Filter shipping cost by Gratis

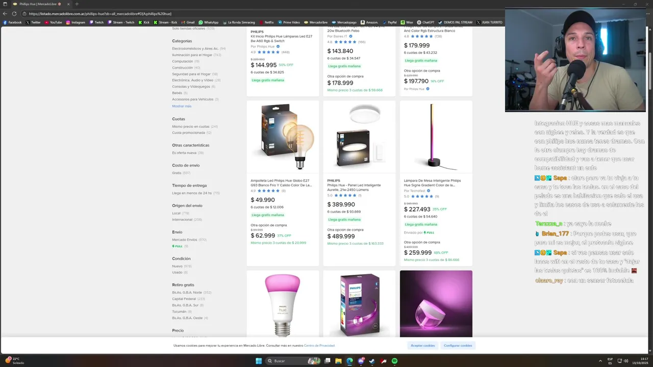pos(181,173)
